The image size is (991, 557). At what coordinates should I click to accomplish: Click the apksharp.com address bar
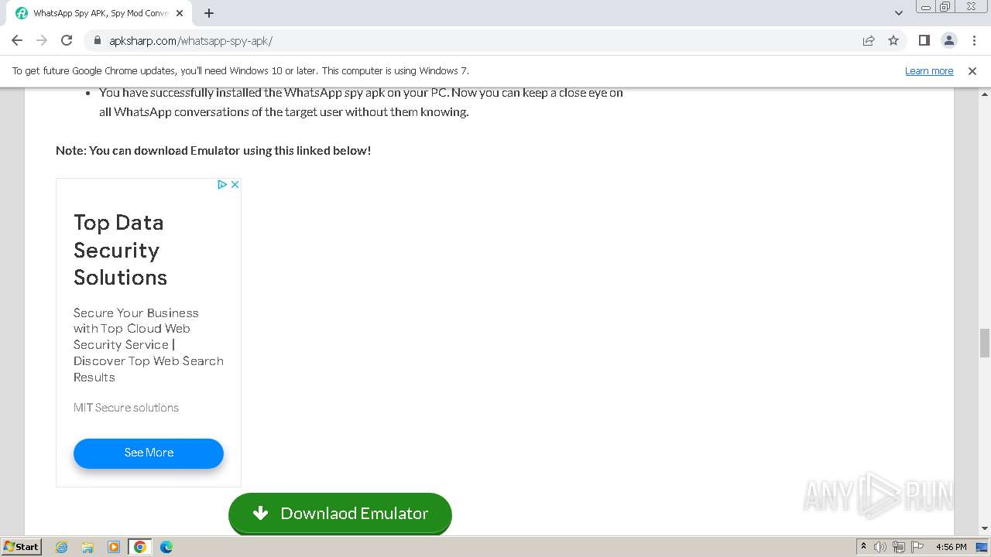pos(472,40)
